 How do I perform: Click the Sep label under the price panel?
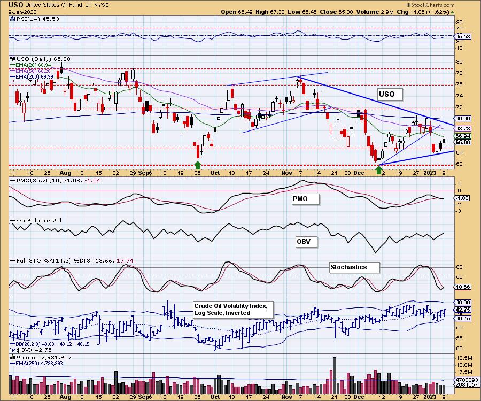(x=143, y=173)
